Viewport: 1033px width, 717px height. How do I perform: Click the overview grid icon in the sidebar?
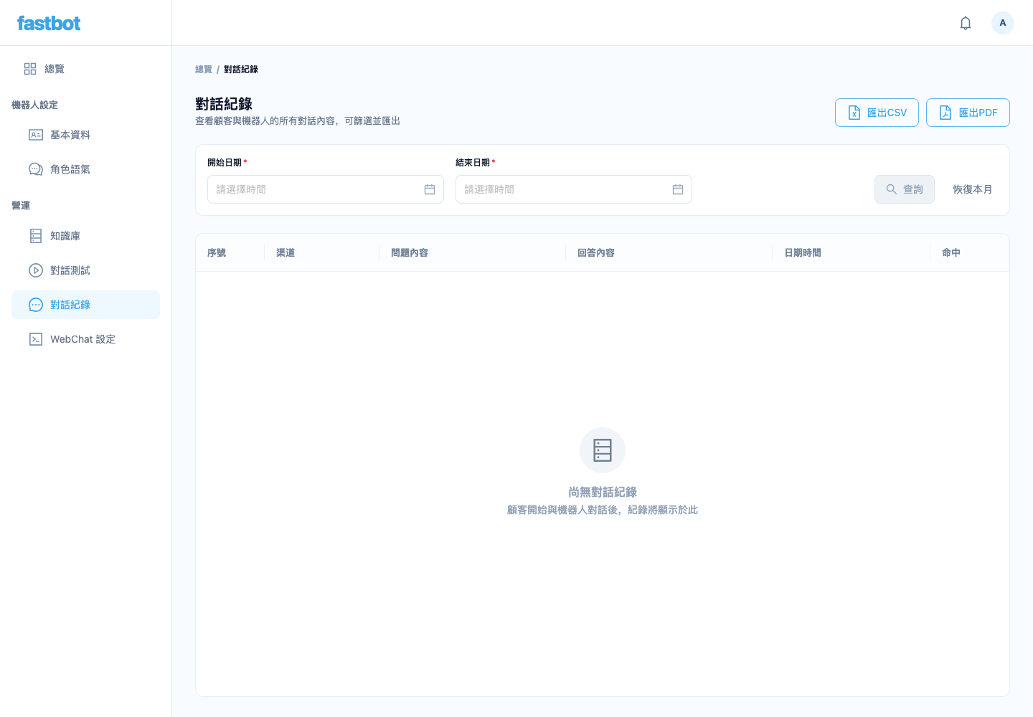point(30,69)
